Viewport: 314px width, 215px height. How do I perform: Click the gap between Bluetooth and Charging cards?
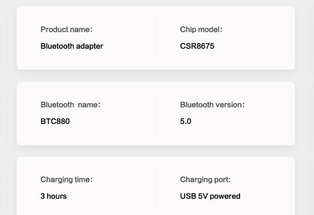(156, 151)
